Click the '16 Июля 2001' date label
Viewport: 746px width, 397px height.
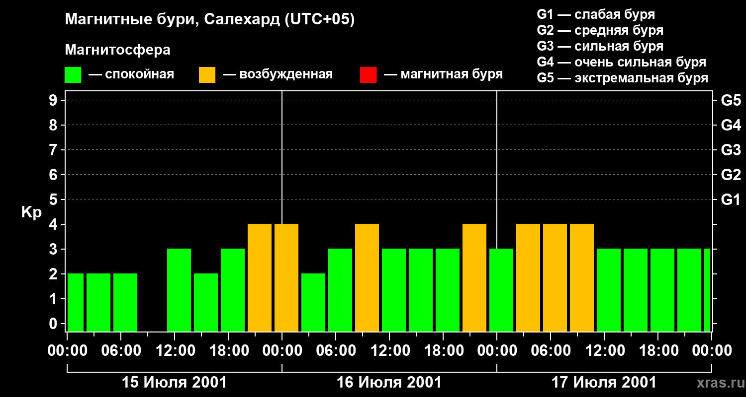coord(389,383)
